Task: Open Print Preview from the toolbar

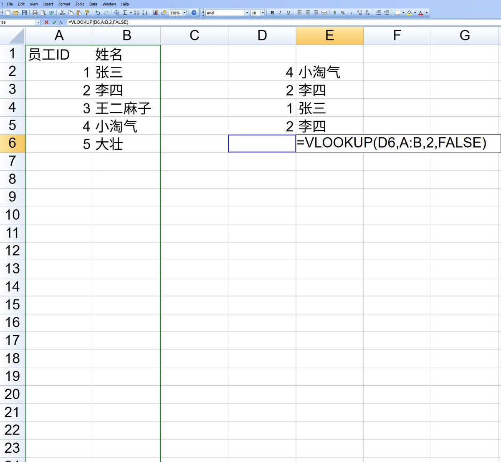Action: tap(43, 13)
